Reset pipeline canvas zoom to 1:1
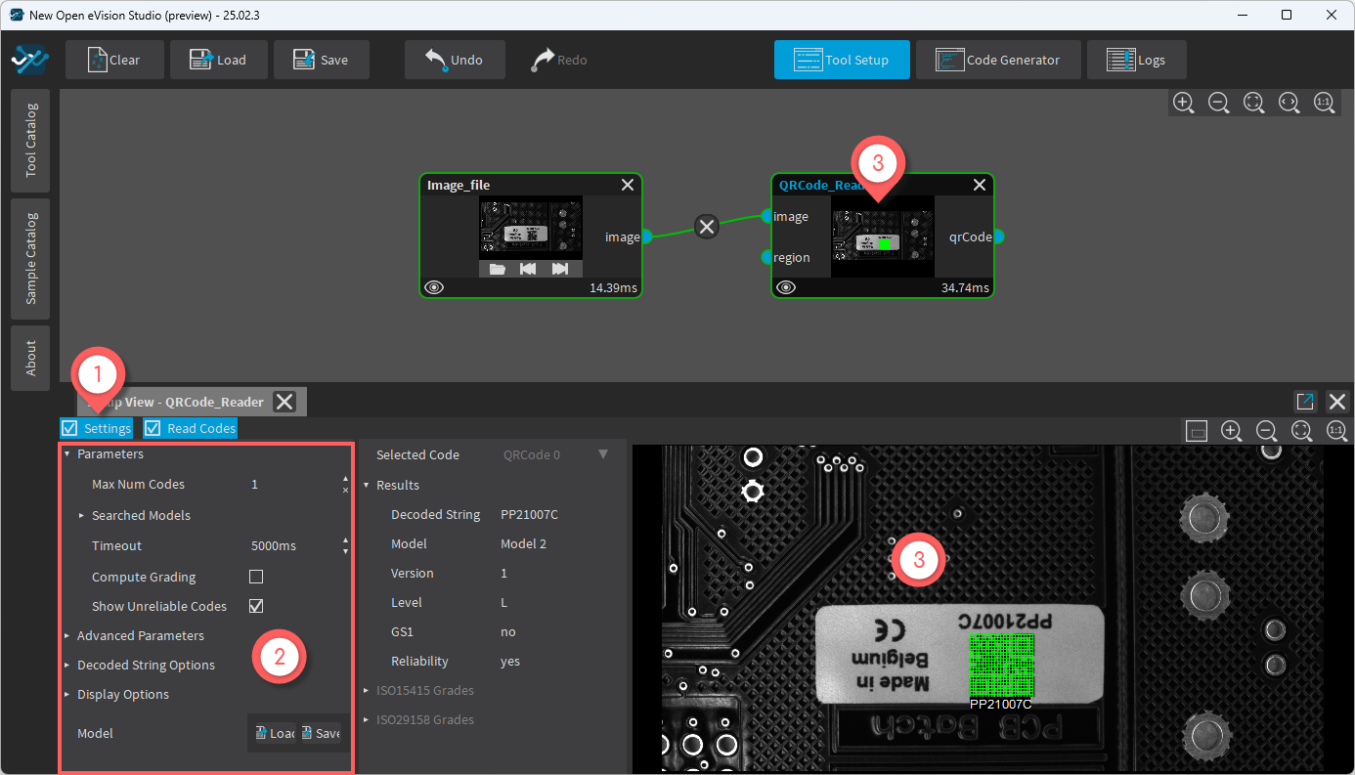The height and width of the screenshot is (775, 1355). coord(1325,103)
